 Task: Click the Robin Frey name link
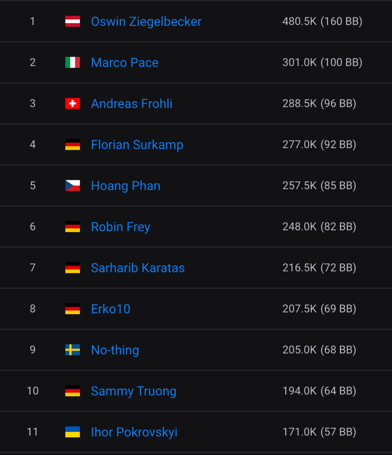click(x=120, y=227)
